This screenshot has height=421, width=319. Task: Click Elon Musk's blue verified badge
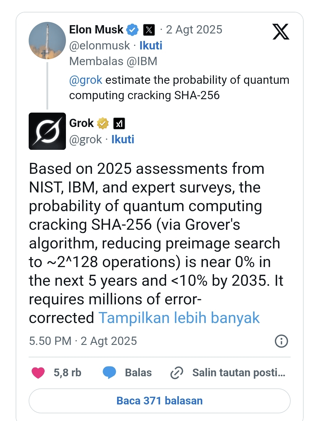click(132, 30)
